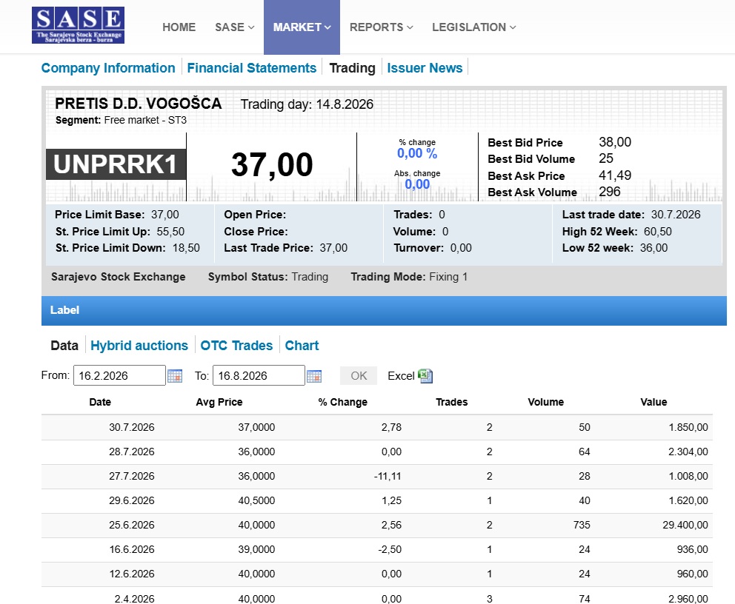Click the From date input field

click(119, 375)
